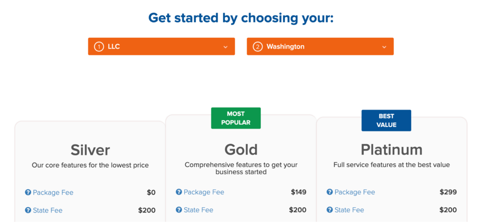The height and width of the screenshot is (222, 489).
Task: Expand chevron arrow on Washington selector
Action: tap(384, 47)
